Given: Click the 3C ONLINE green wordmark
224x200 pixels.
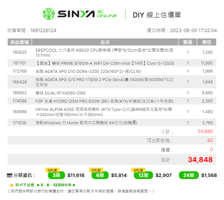Looking at the screenshot, I should pos(107,14).
